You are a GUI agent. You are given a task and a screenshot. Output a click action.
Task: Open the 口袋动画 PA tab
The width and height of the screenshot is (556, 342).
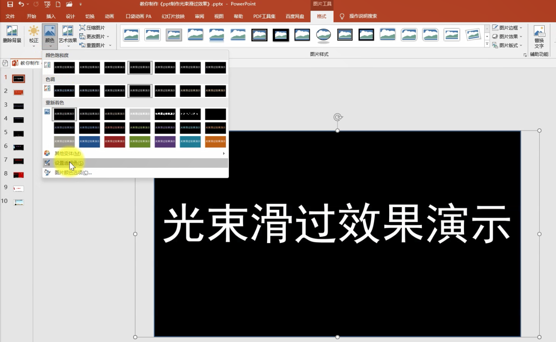tap(138, 16)
